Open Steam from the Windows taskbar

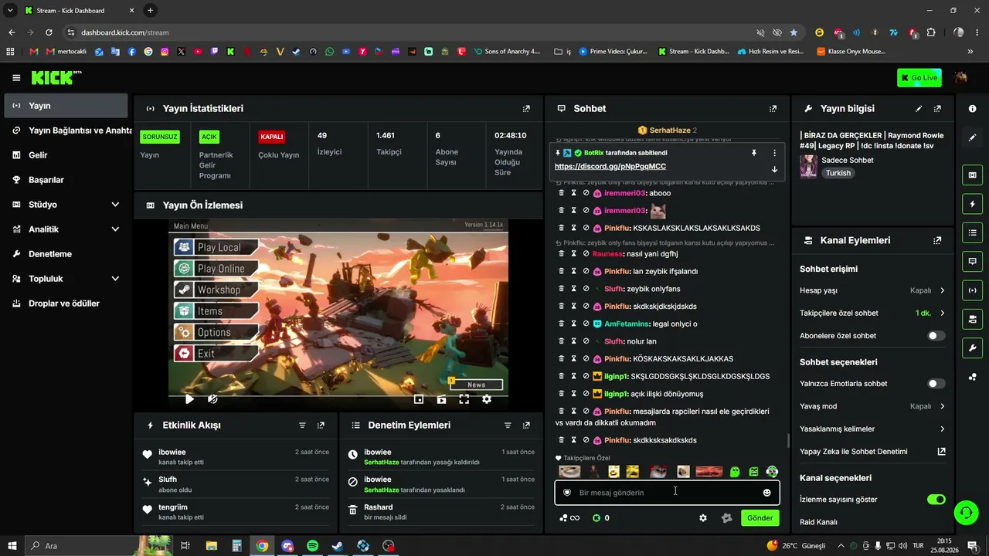point(338,546)
